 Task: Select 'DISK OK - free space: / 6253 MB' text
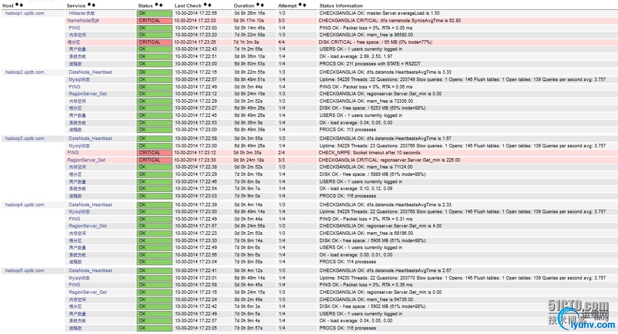point(353,108)
